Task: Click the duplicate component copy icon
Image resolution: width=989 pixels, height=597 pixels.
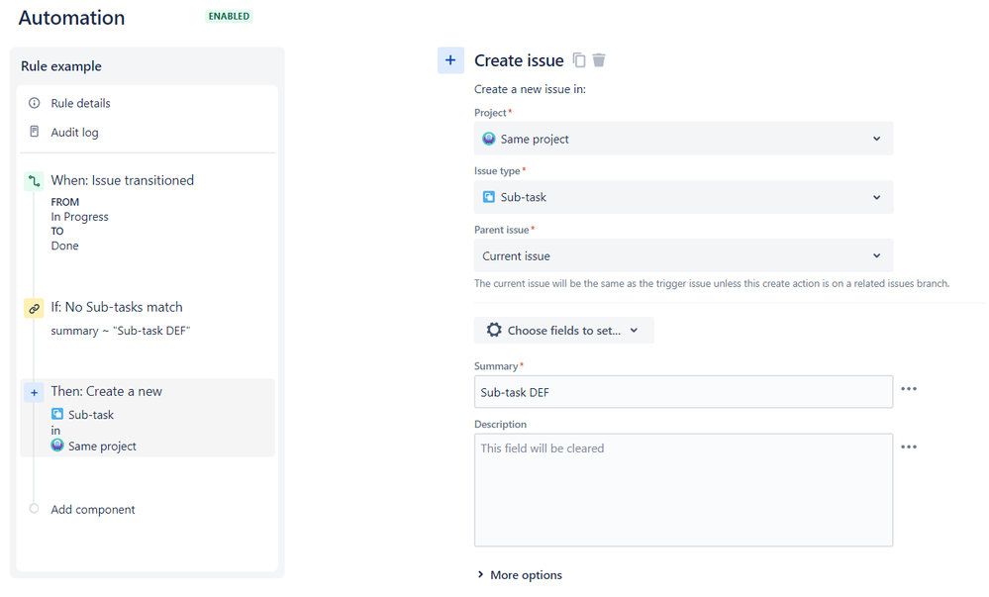Action: click(578, 60)
